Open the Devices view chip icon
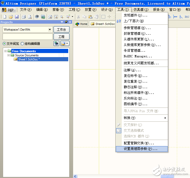The height and width of the screenshot is (178, 190). [x=37, y=16]
